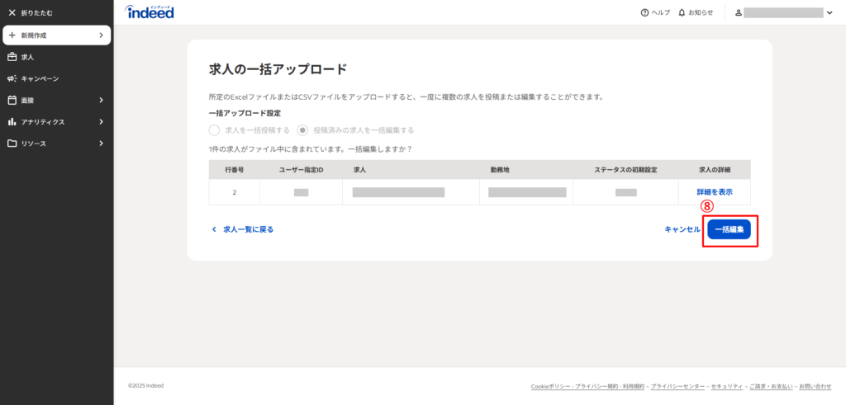Click 詳細を表示 in the table row

(714, 192)
